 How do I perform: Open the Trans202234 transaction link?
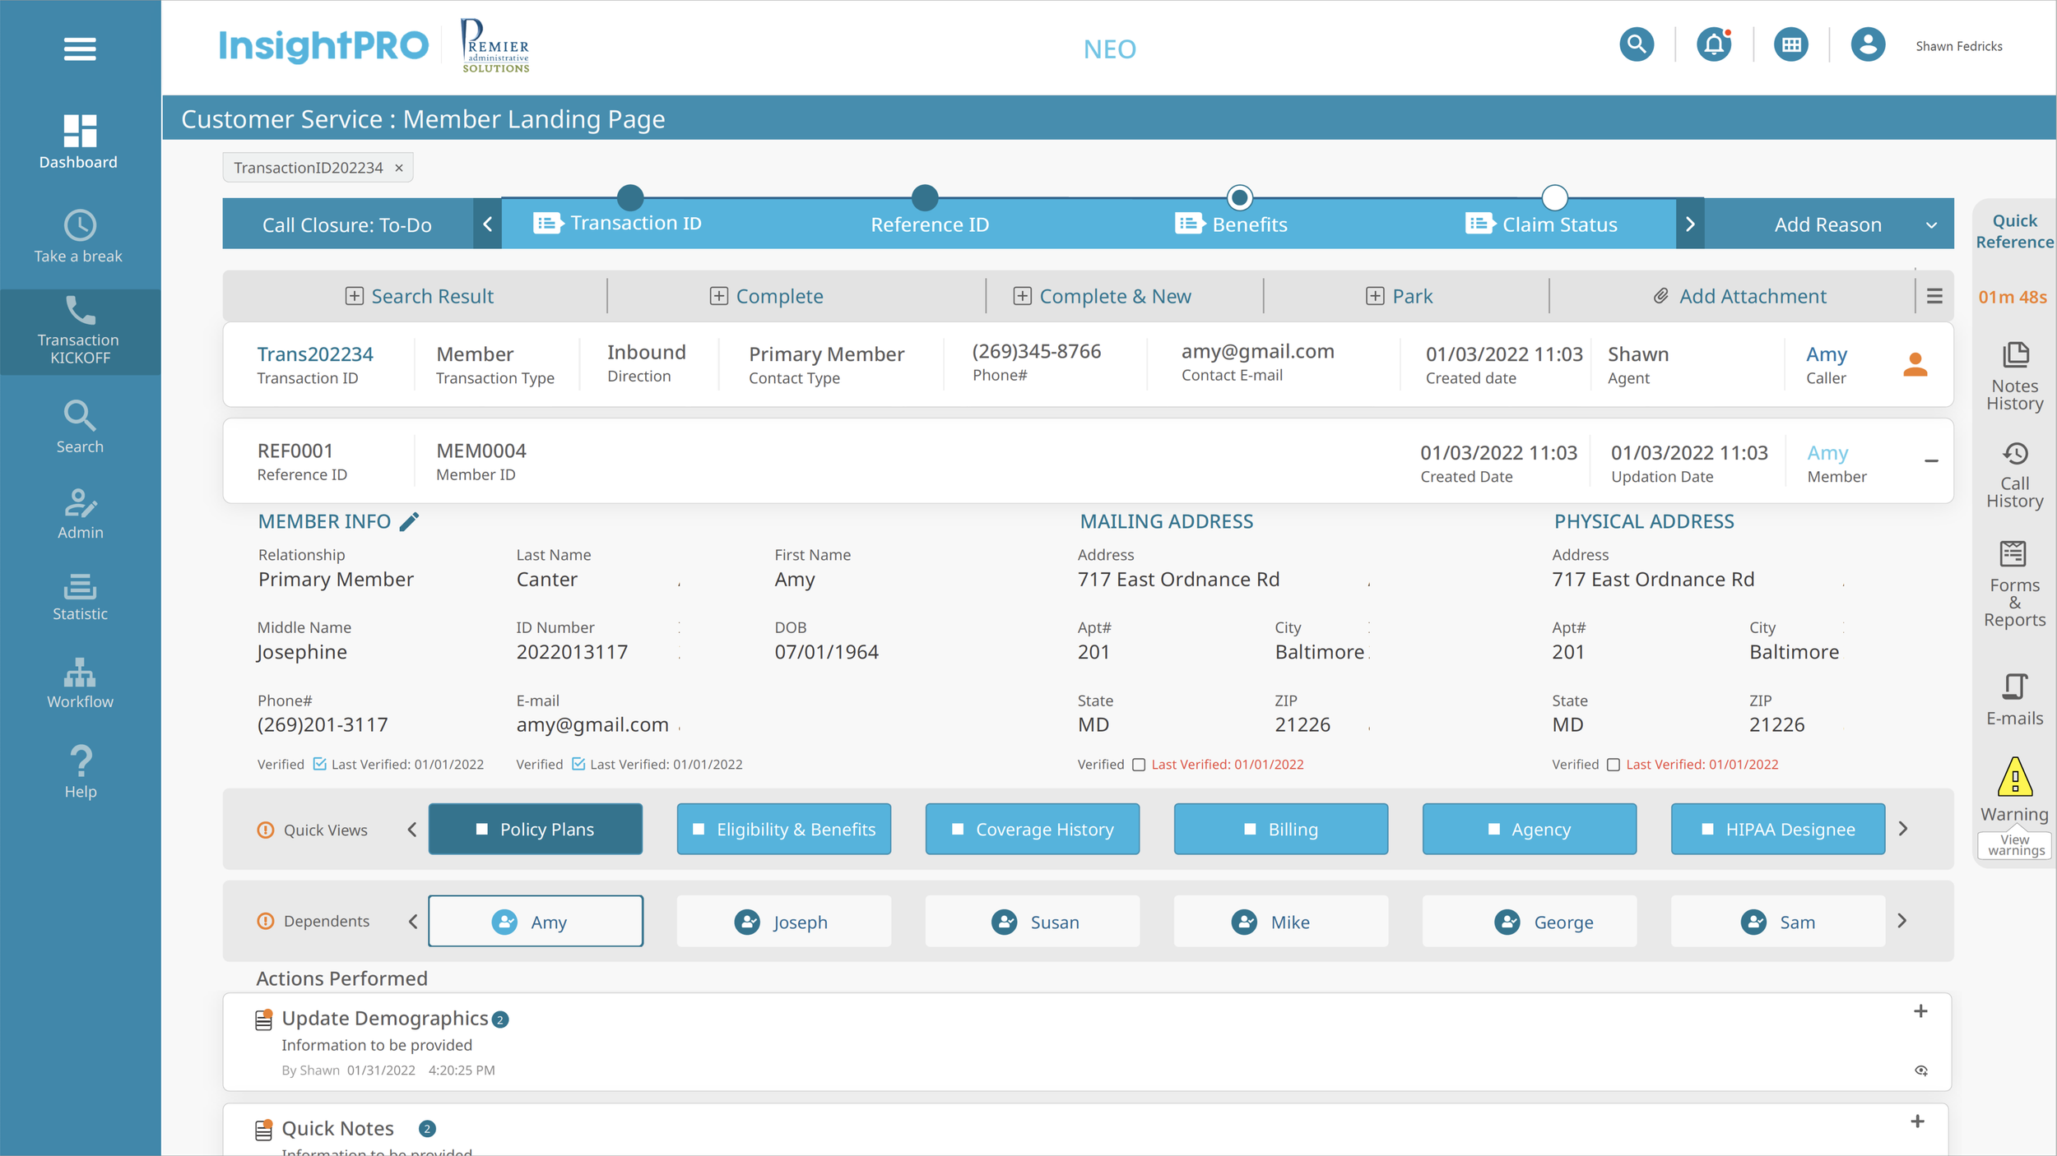314,354
